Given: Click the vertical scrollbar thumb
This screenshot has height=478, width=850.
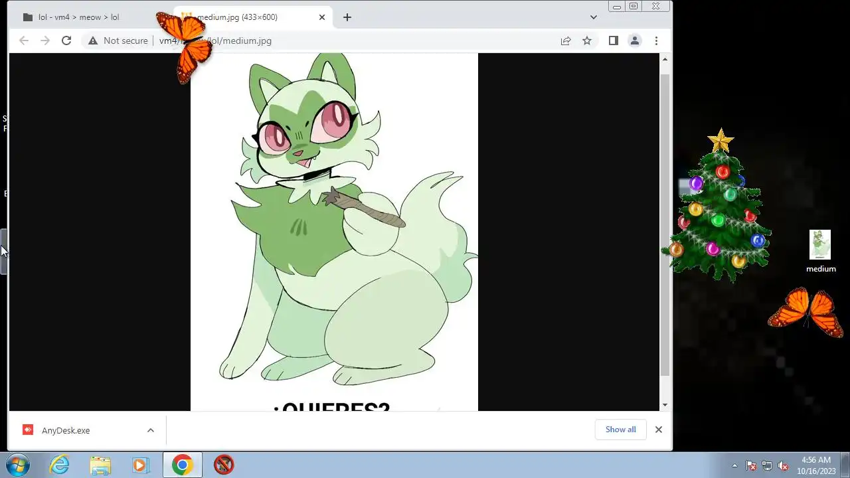Looking at the screenshot, I should pos(665,226).
